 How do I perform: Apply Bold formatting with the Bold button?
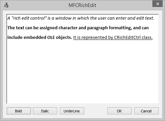[x=19, y=111]
